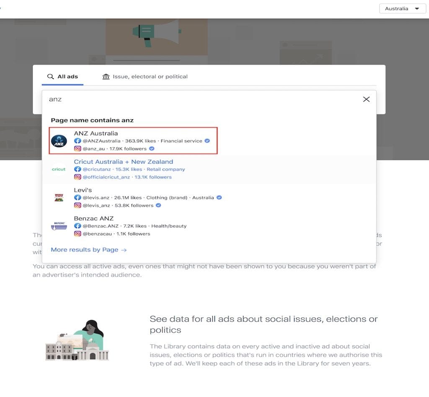Click the verified badge beside @levis_anz followers
Screen dimensions: 429x397
158,205
